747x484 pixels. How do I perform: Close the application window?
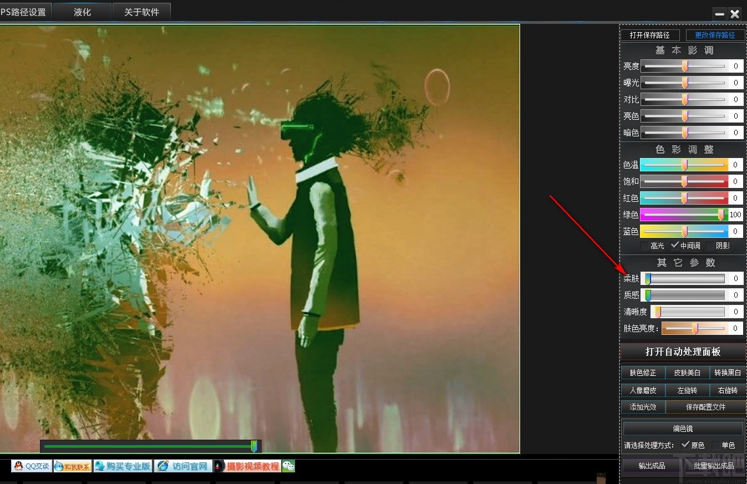(735, 14)
